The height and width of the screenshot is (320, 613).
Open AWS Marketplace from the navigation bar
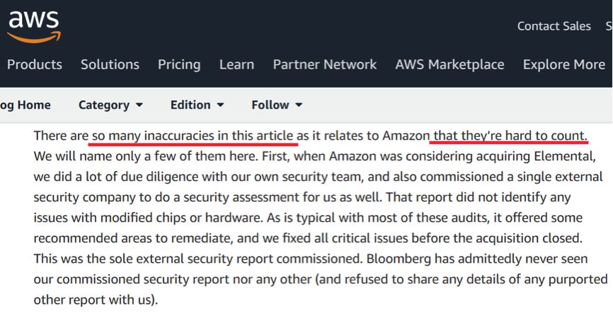click(x=449, y=64)
